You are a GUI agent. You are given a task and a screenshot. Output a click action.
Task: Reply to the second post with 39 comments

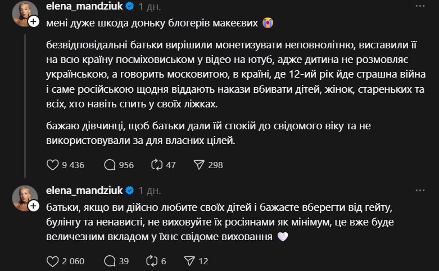click(110, 261)
